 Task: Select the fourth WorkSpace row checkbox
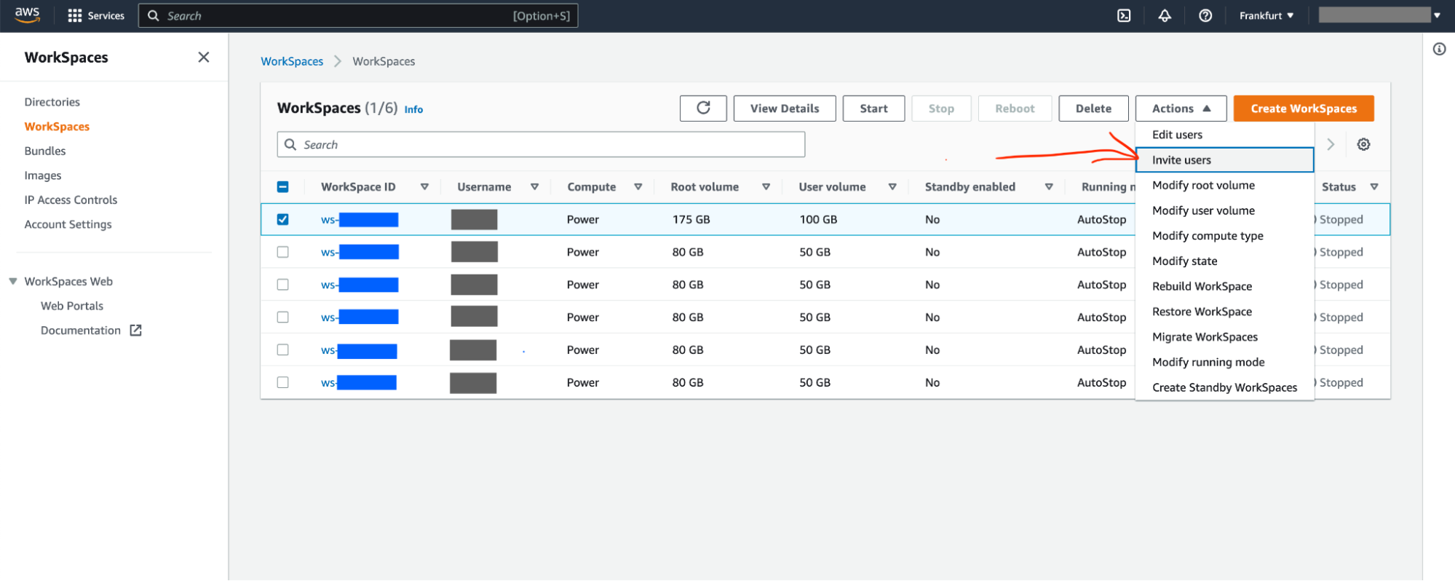click(283, 317)
